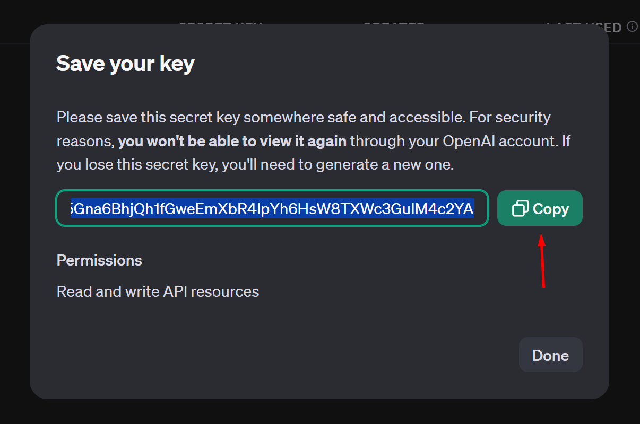Click the 'Copy' text label on green button
The image size is (640, 424).
pos(551,209)
